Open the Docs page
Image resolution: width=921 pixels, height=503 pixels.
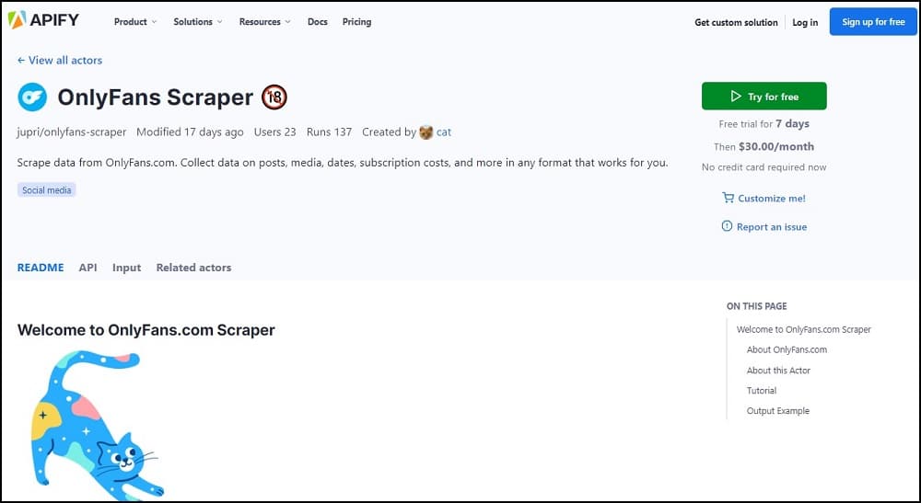(317, 22)
